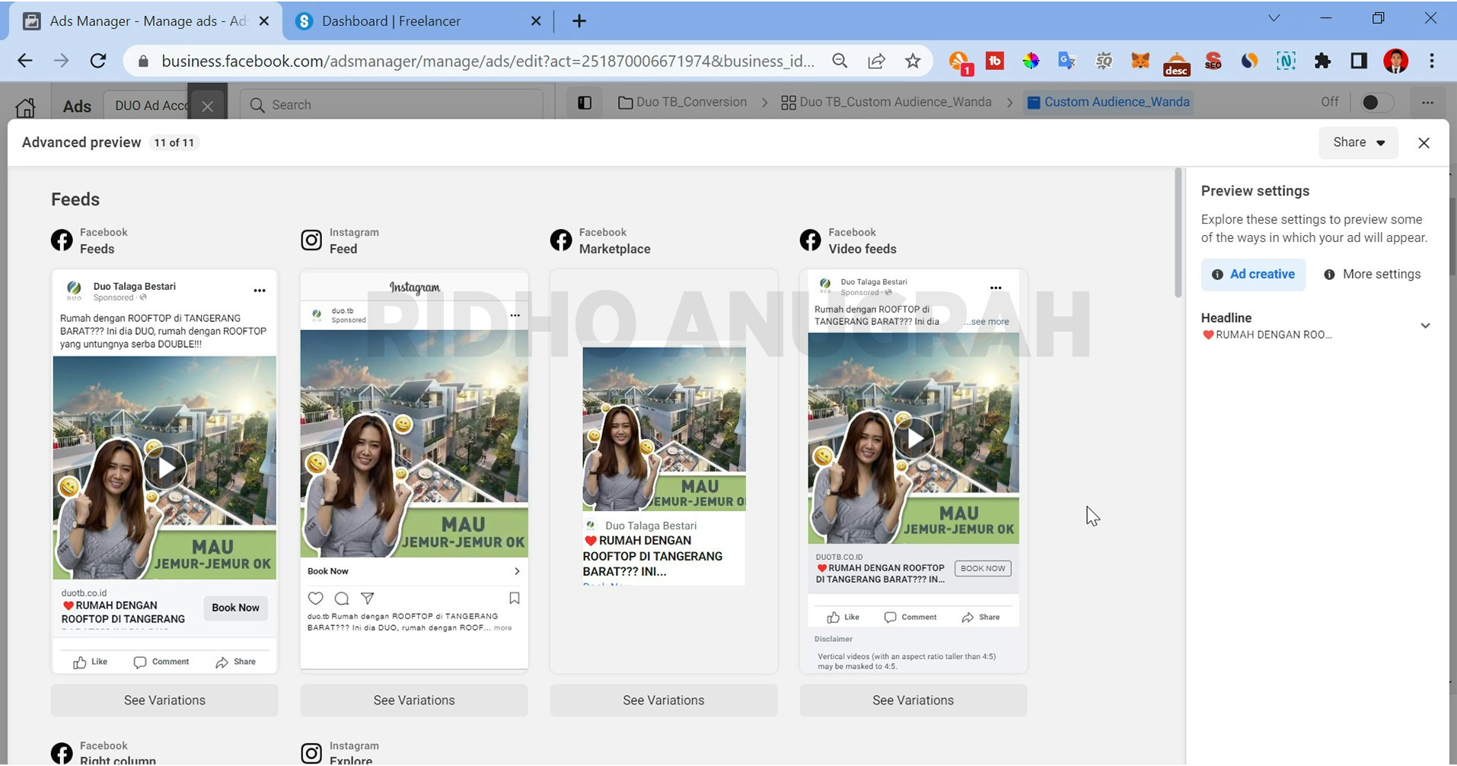Open the ellipsis menu on Instagram Feed preview
The height and width of the screenshot is (766, 1457).
pos(515,315)
